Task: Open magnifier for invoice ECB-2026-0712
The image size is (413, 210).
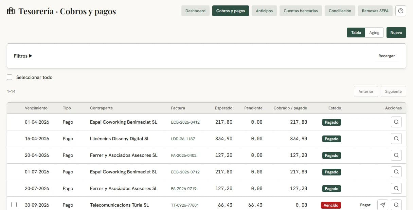Action: click(396, 172)
